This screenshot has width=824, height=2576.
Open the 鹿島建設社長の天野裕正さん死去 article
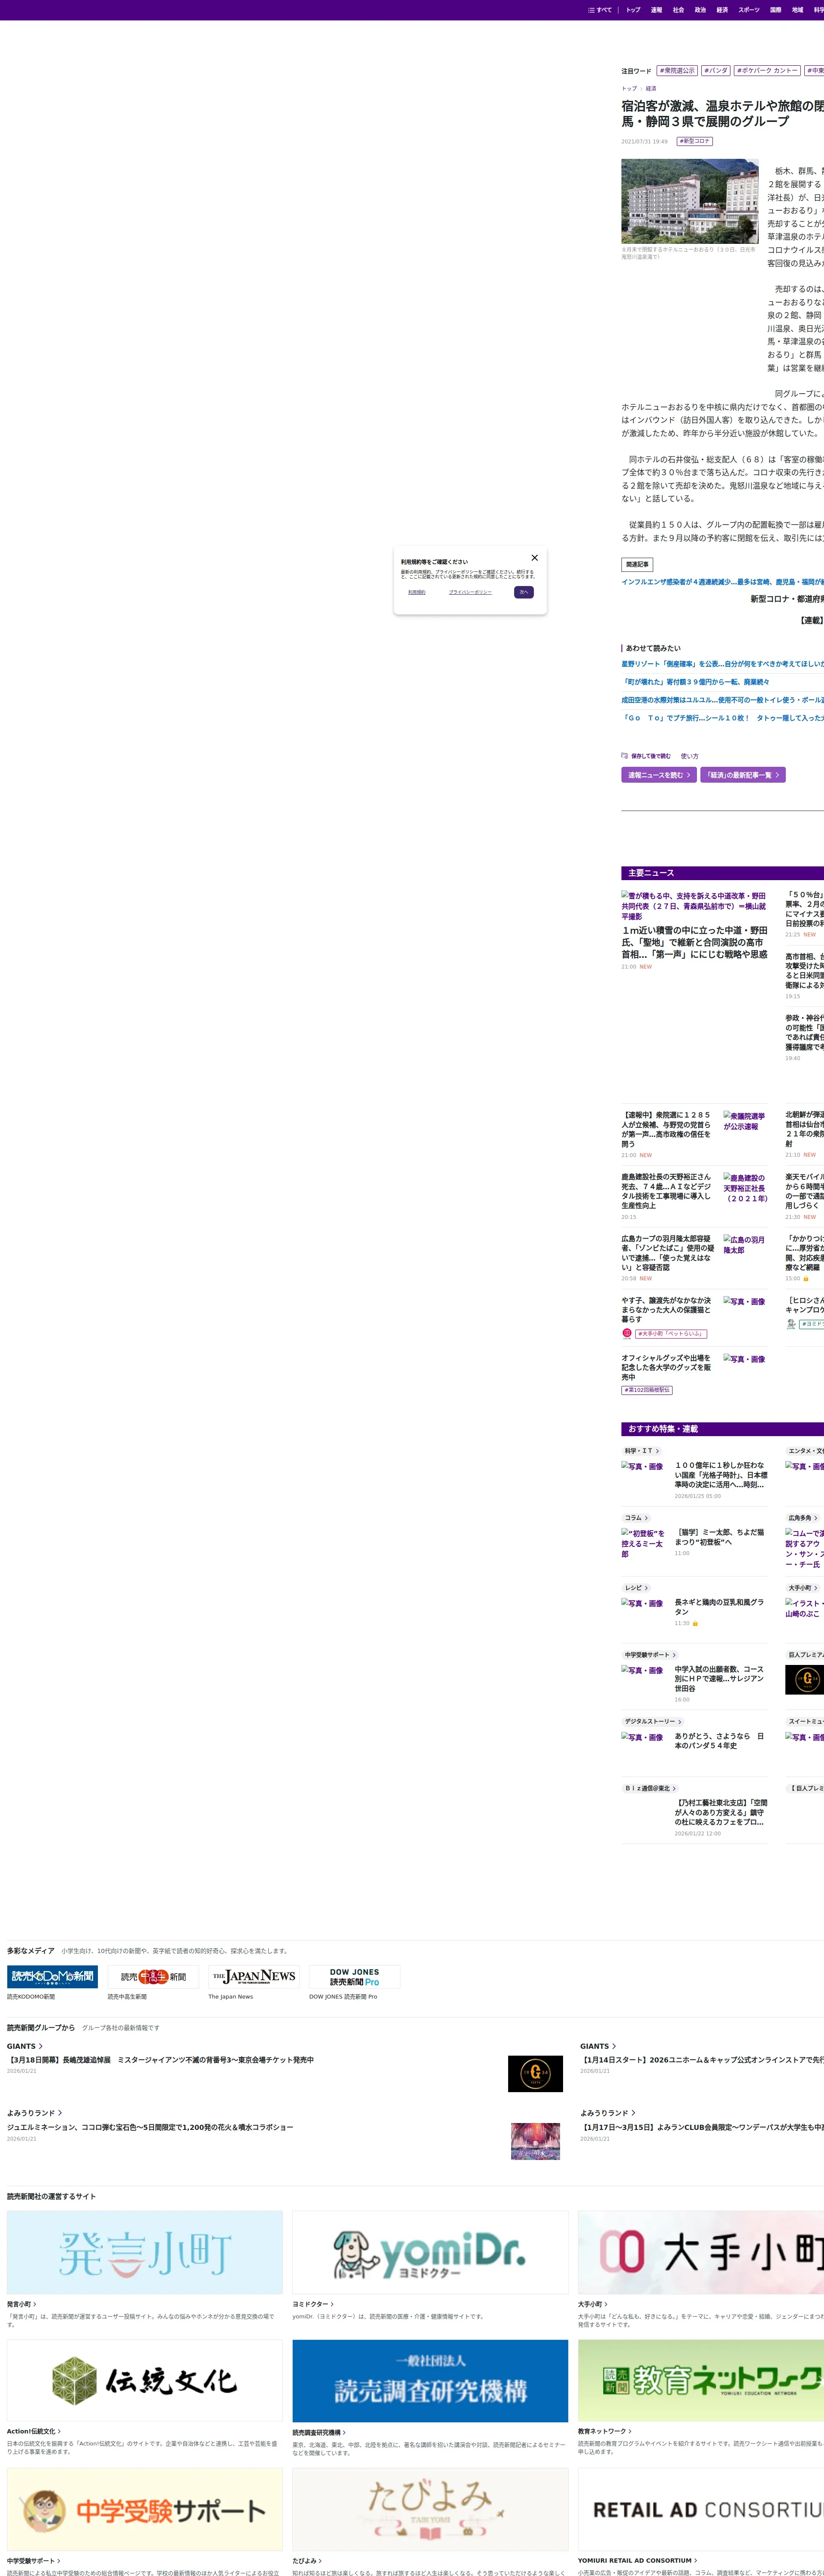tap(667, 1191)
